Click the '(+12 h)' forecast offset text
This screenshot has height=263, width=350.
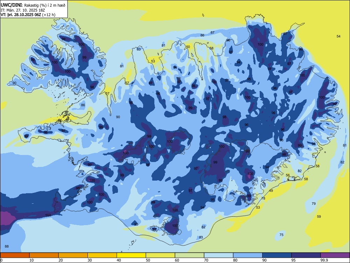tap(49, 15)
